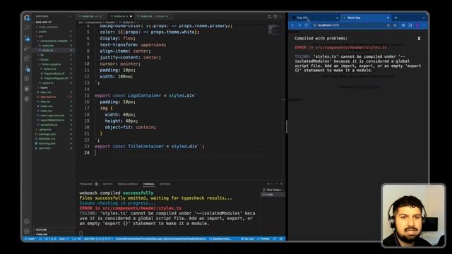The height and width of the screenshot is (254, 452).
Task: Open the Search view in activity bar
Action: (27, 28)
